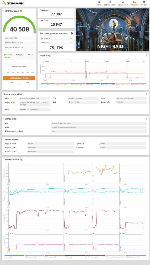150x265 pixels.
Task: Click the Night Raid Score green checkmark
Action: [21, 11]
